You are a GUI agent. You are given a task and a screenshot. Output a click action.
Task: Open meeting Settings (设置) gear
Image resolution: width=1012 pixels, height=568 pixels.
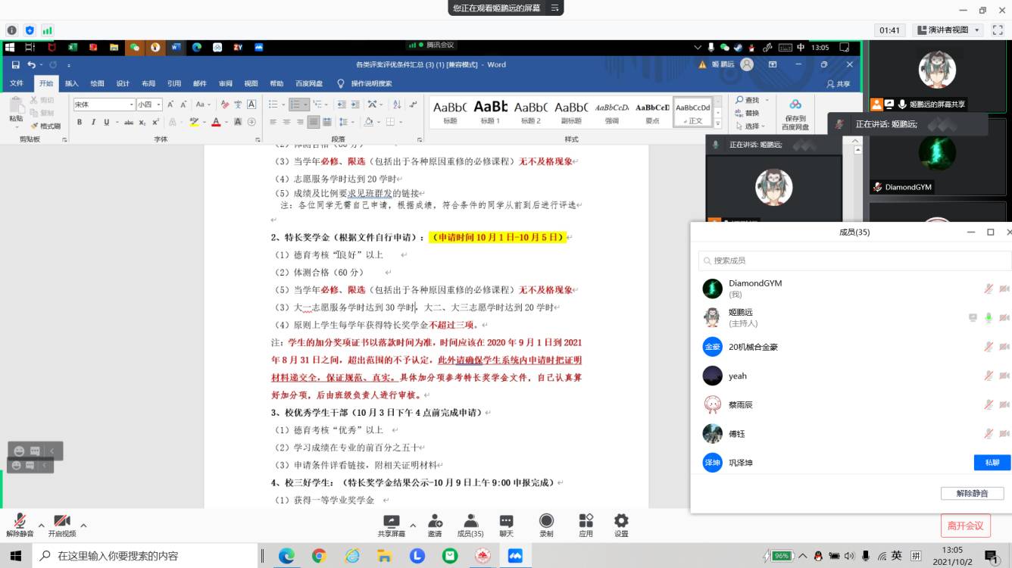(621, 525)
